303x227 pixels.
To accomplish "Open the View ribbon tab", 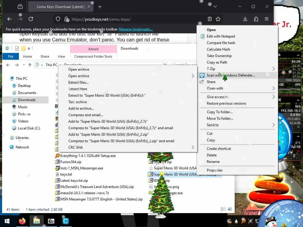I will pyautogui.click(x=61, y=56).
